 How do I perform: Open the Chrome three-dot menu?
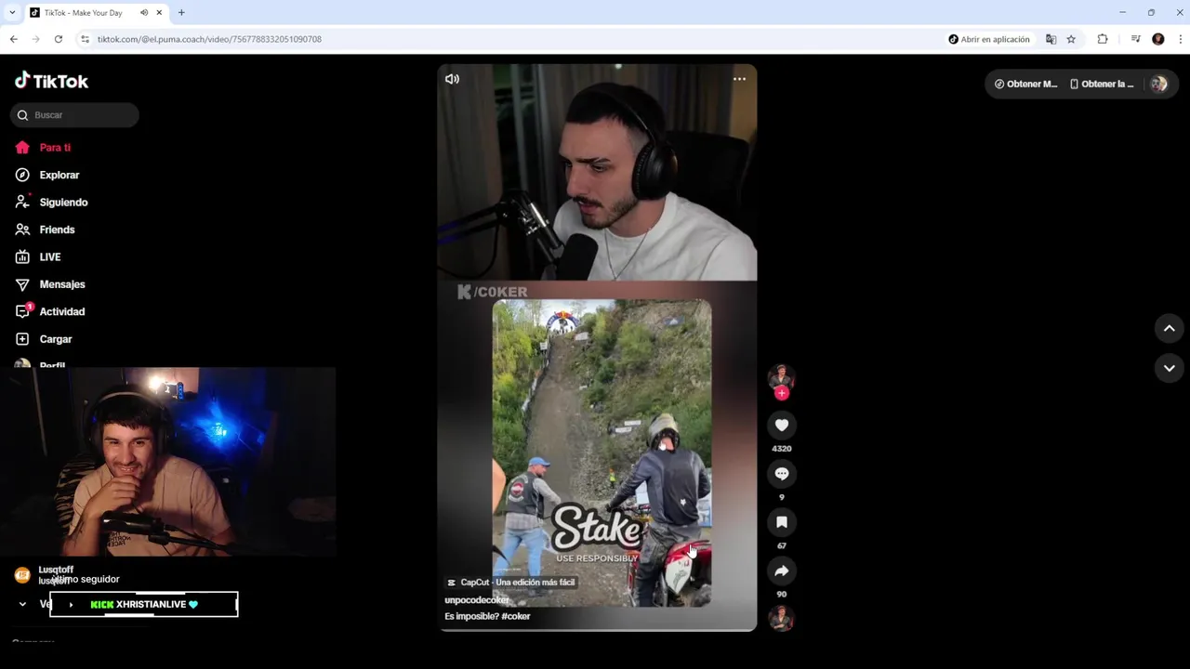[x=1181, y=39]
